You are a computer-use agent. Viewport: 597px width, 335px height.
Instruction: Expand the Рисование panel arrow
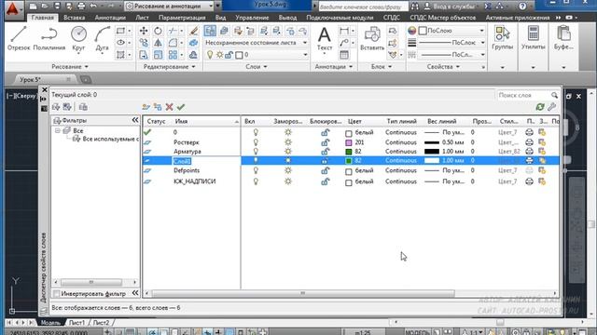(x=87, y=67)
